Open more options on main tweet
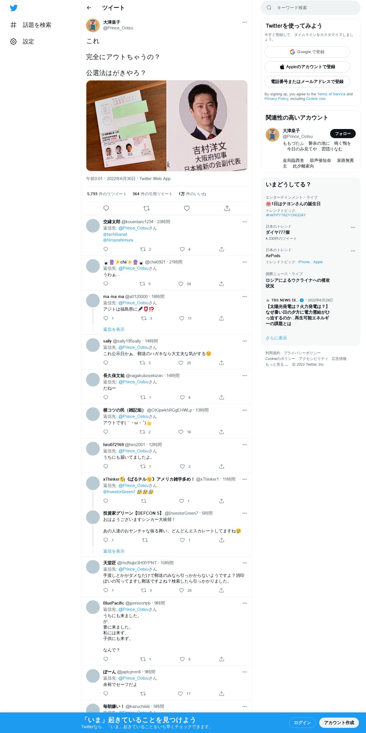This screenshot has height=733, width=366. pos(245,22)
